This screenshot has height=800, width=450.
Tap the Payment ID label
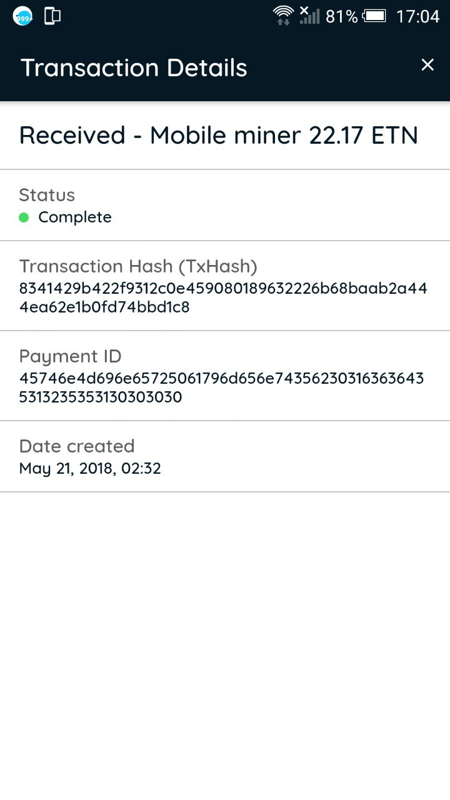tap(70, 356)
